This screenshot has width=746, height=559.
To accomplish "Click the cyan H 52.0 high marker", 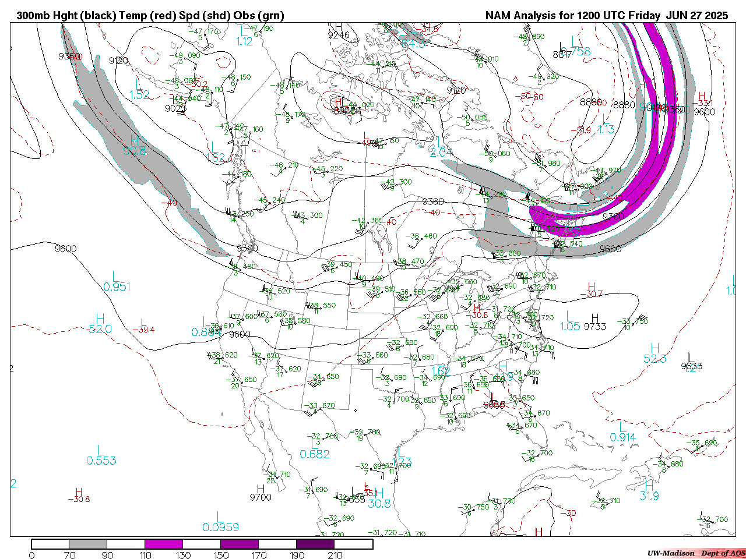I will pyautogui.click(x=100, y=324).
